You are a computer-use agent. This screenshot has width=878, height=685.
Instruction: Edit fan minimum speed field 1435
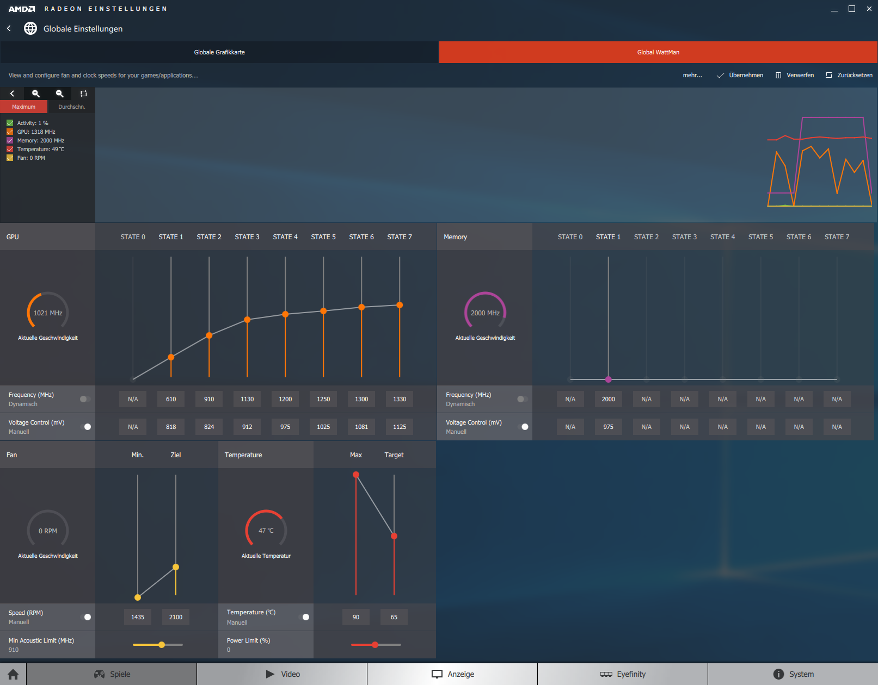point(138,617)
